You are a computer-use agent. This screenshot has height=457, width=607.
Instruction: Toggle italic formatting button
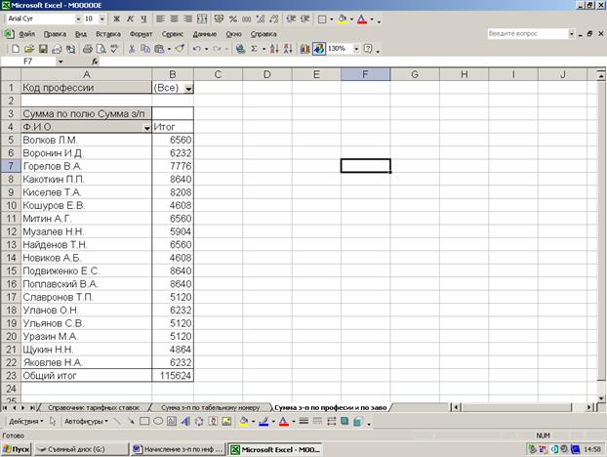coord(130,19)
